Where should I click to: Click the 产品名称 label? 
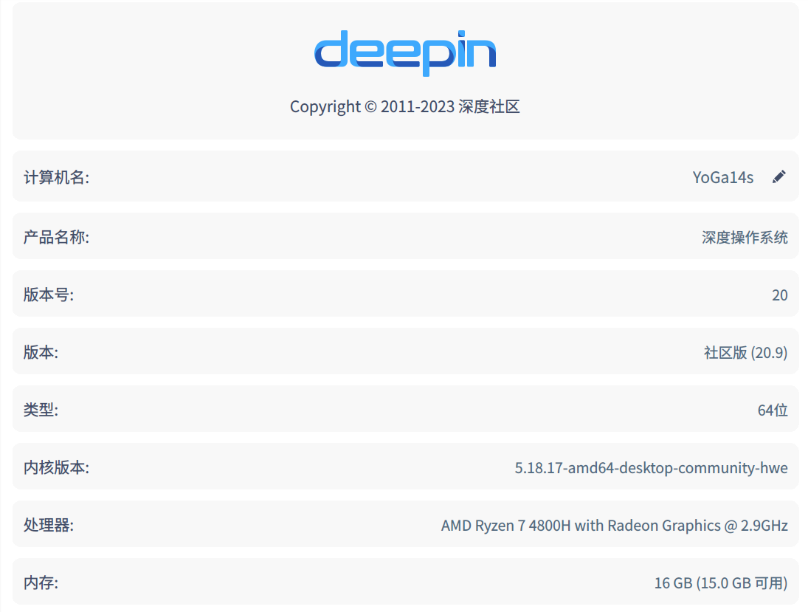click(x=56, y=237)
